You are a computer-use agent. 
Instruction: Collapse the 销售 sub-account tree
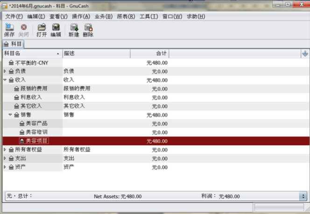pyautogui.click(x=10, y=114)
